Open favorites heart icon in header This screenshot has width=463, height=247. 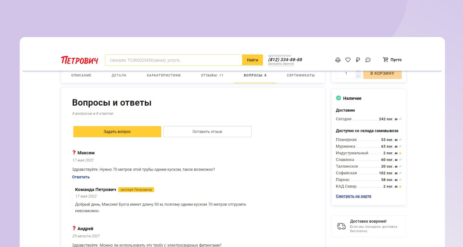[348, 60]
